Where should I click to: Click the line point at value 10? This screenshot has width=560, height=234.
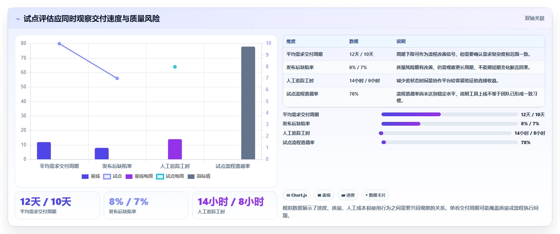[x=59, y=44]
